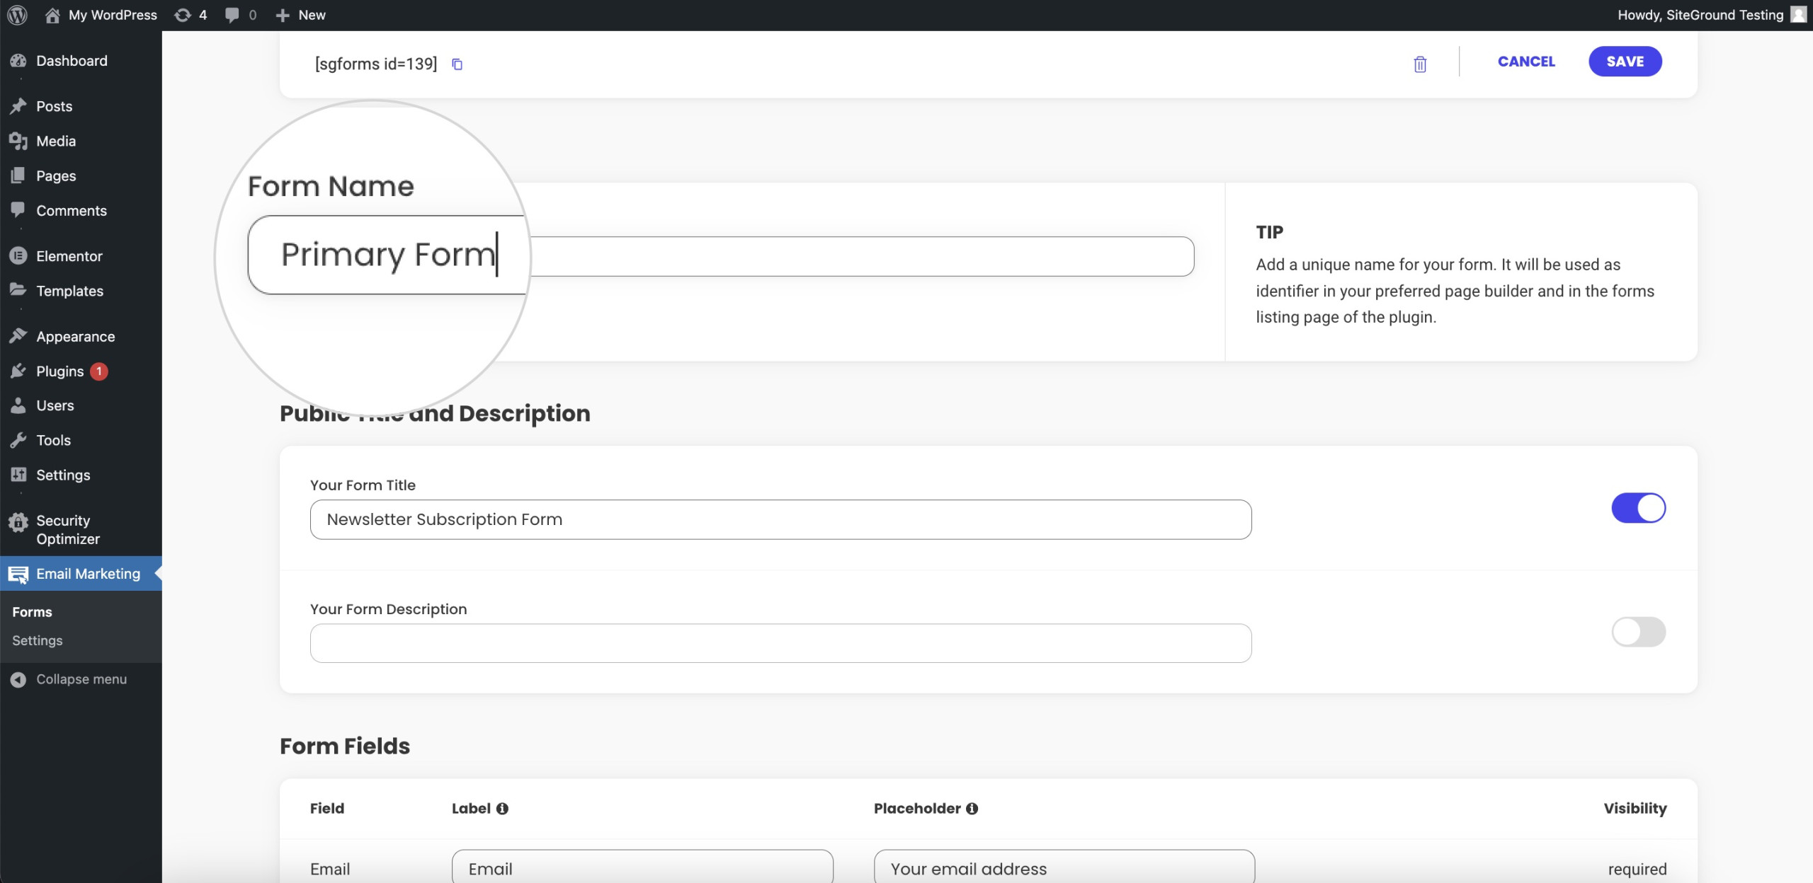
Task: Disable the form title toggle
Action: point(1638,508)
